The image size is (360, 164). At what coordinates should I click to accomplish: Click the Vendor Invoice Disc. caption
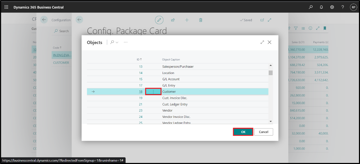pos(176,117)
